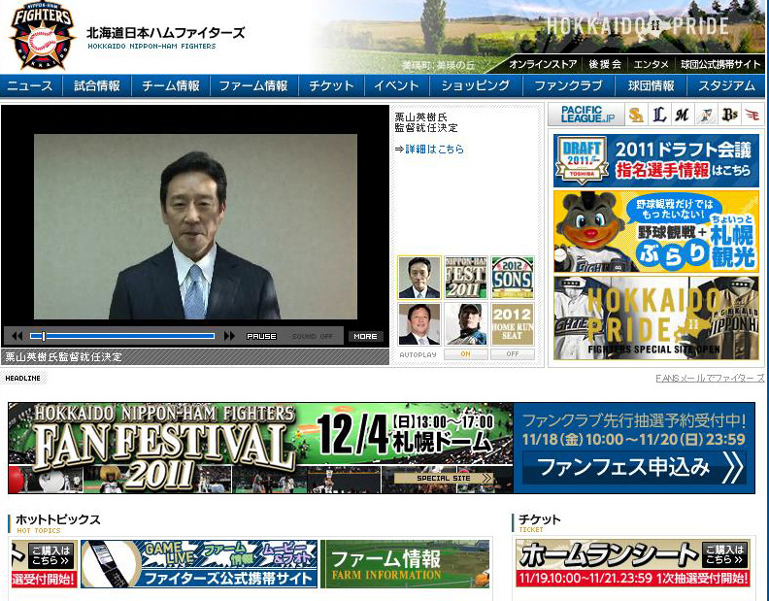Open the ニュース menu
Viewport: 769px width, 601px height.
tap(30, 85)
